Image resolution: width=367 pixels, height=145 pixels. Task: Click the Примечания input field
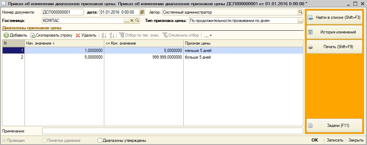(x=172, y=131)
